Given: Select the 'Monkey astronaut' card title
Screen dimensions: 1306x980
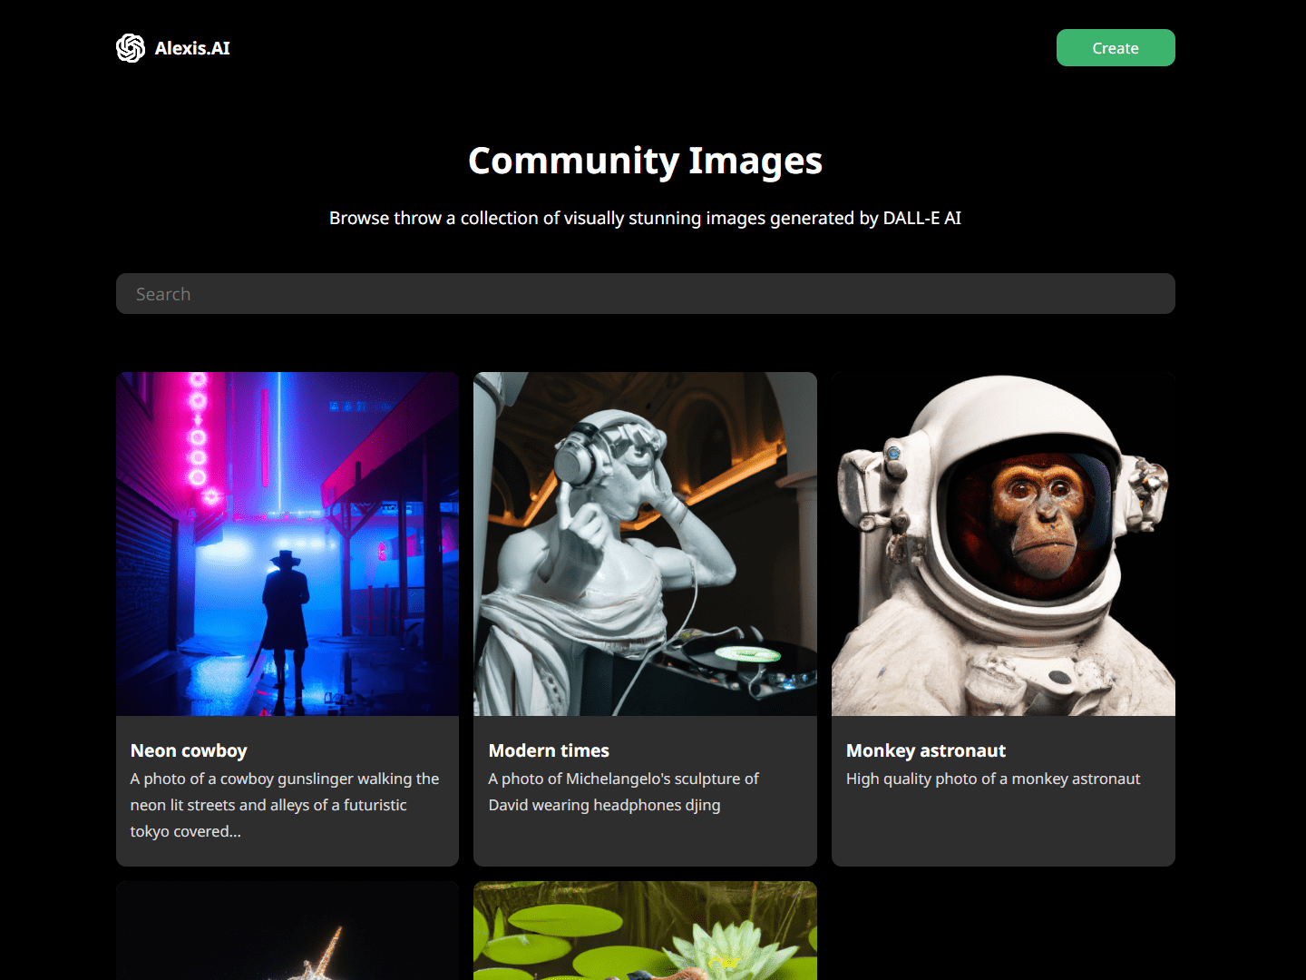Looking at the screenshot, I should pos(926,750).
